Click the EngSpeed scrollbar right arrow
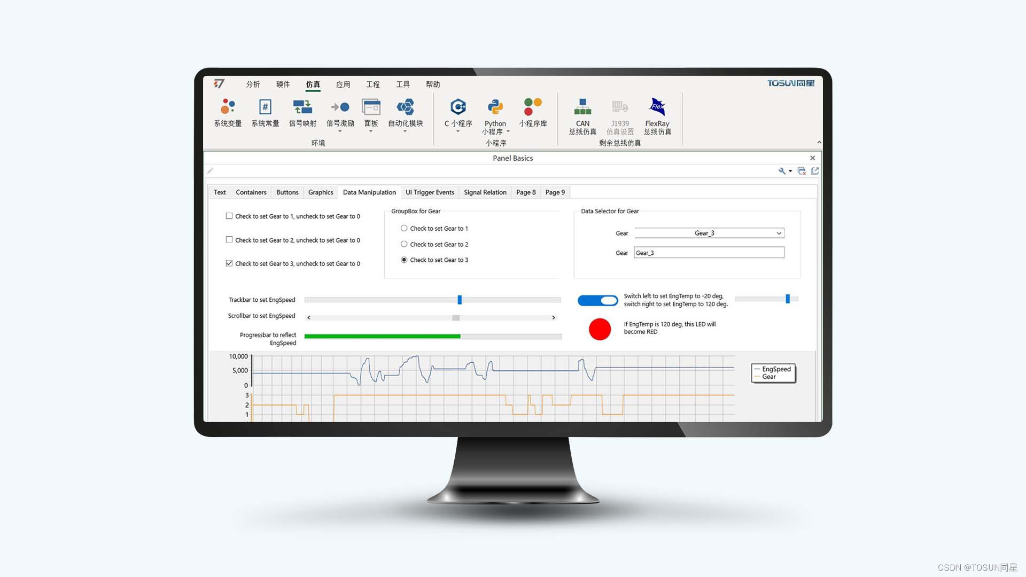This screenshot has height=577, width=1026. (x=554, y=317)
